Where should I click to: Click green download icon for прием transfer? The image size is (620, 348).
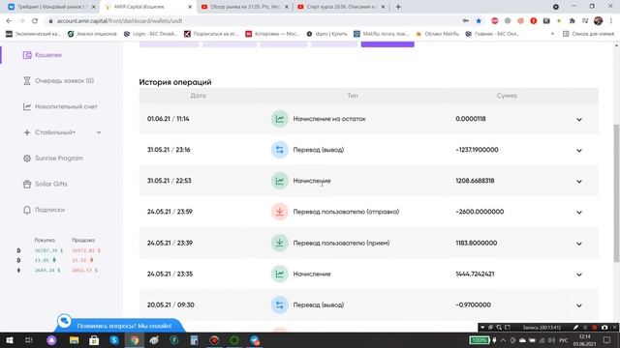tap(280, 243)
